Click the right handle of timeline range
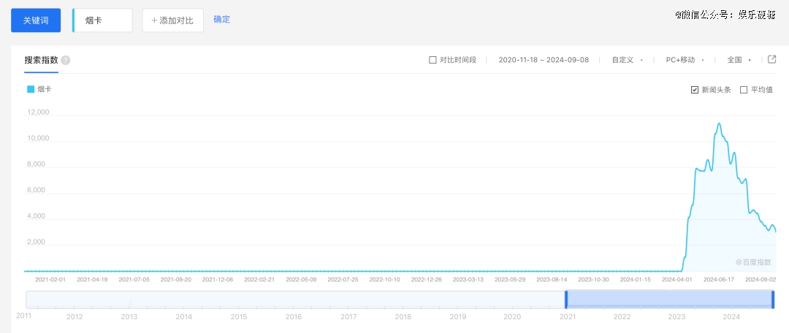Viewport: 789px width, 333px height. pos(773,299)
